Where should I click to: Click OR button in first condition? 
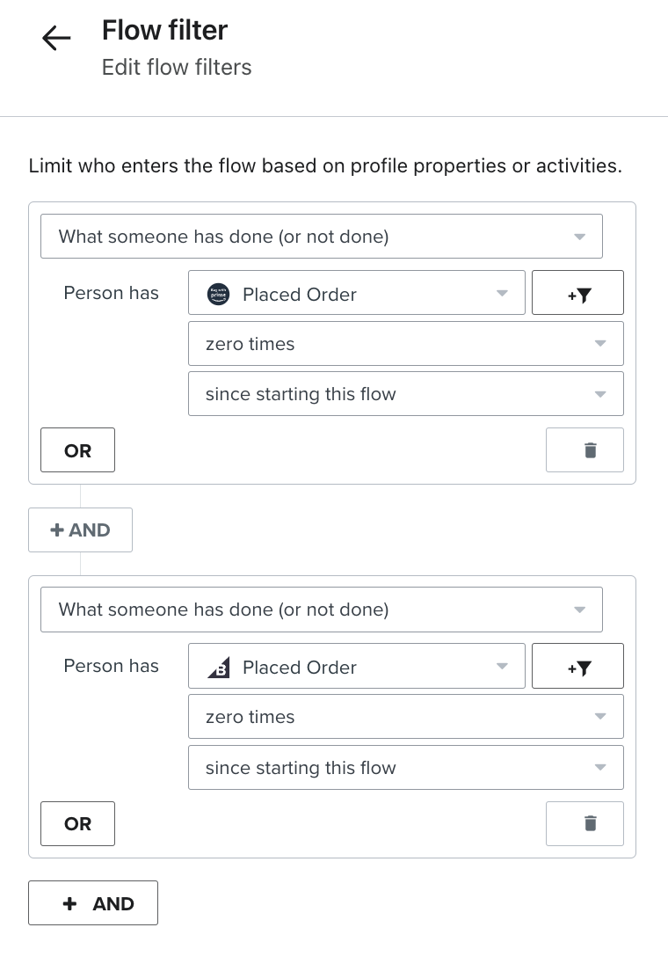(x=77, y=450)
